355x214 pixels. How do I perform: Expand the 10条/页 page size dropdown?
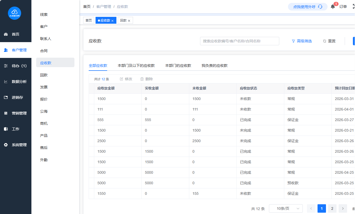(286, 208)
